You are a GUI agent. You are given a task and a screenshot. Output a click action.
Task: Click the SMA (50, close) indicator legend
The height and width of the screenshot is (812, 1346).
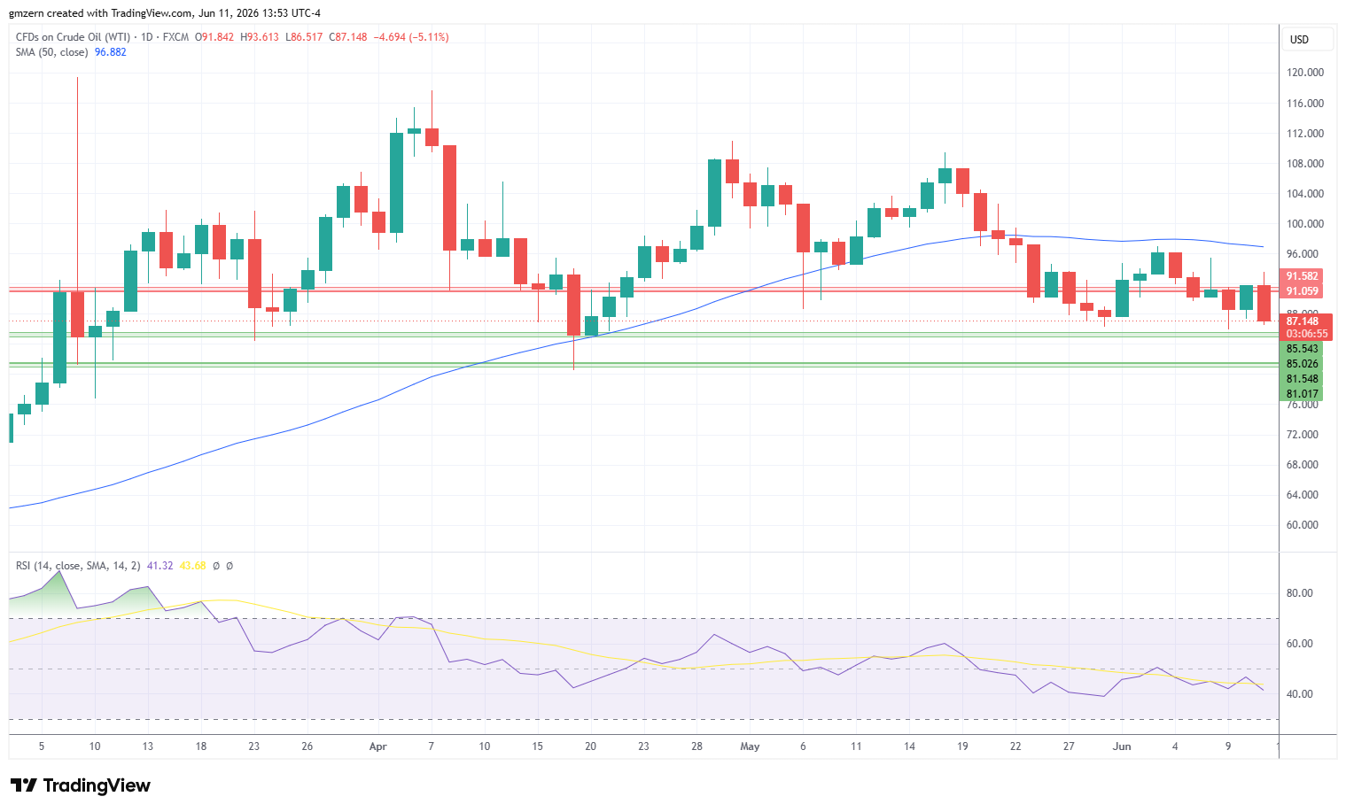(x=51, y=52)
